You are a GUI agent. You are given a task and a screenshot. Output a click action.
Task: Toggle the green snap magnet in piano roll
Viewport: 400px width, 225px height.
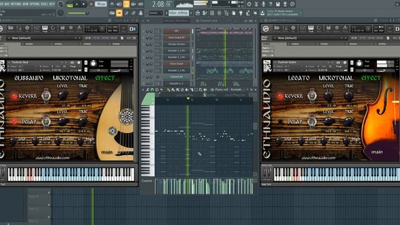pyautogui.click(x=152, y=90)
